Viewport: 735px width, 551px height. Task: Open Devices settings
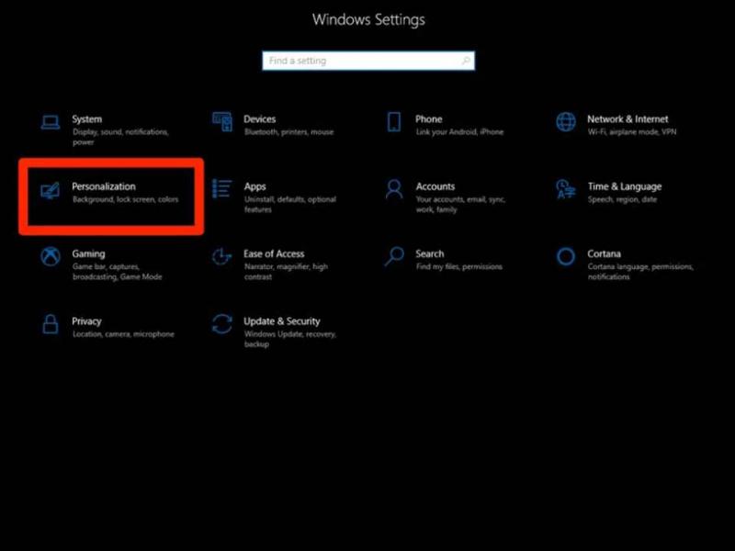click(260, 118)
